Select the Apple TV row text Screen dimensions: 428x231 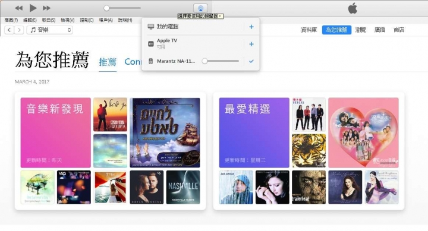tap(167, 40)
